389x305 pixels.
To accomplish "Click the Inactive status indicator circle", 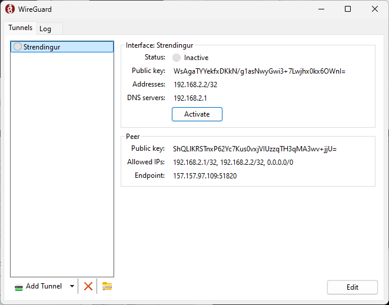I will pos(177,58).
